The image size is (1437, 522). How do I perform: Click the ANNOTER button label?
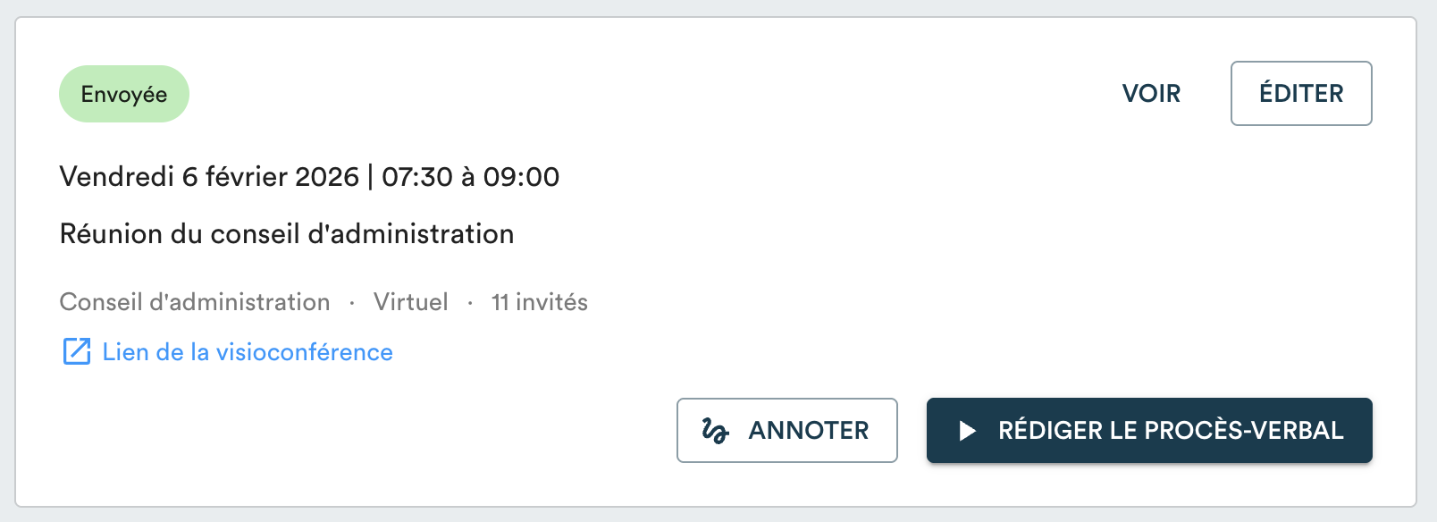point(808,431)
